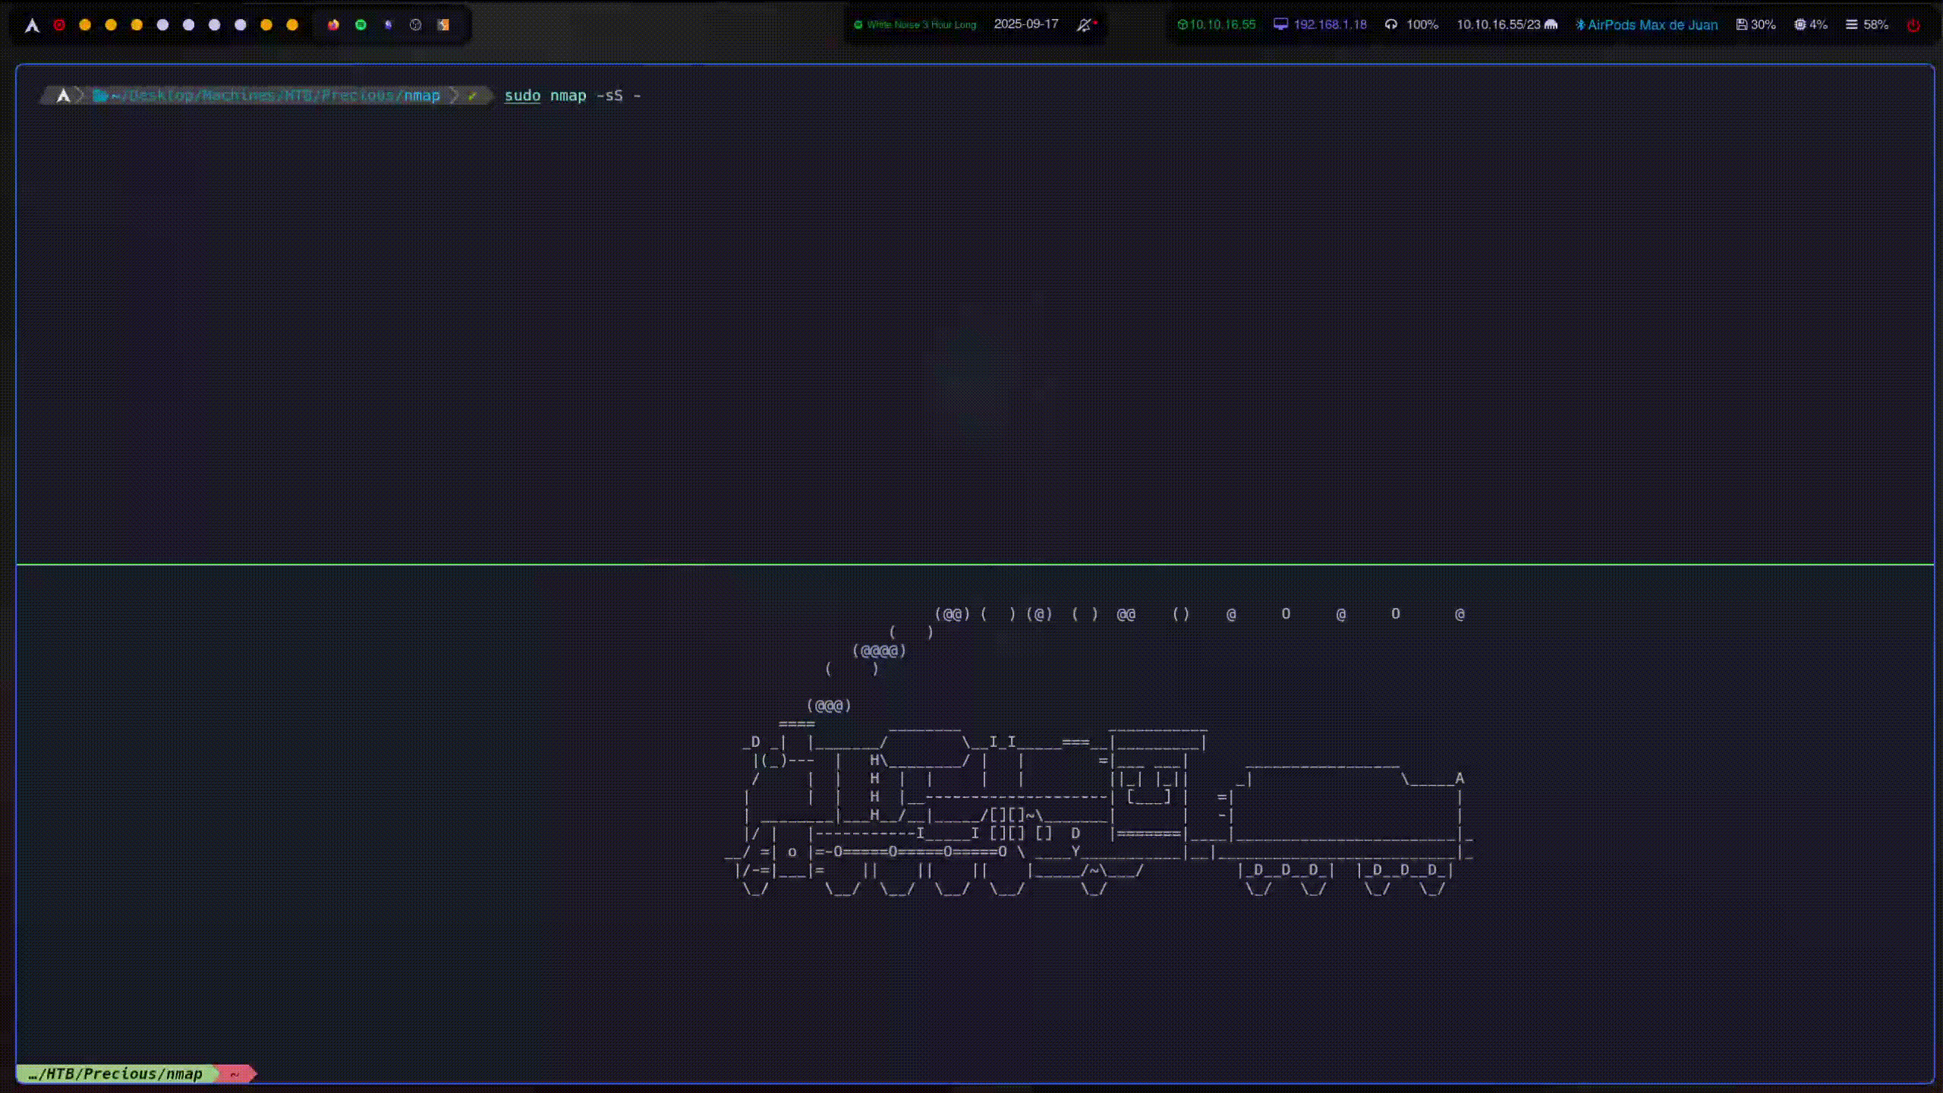Click the Discord tray icon
This screenshot has width=1943, height=1093.
pyautogui.click(x=388, y=24)
